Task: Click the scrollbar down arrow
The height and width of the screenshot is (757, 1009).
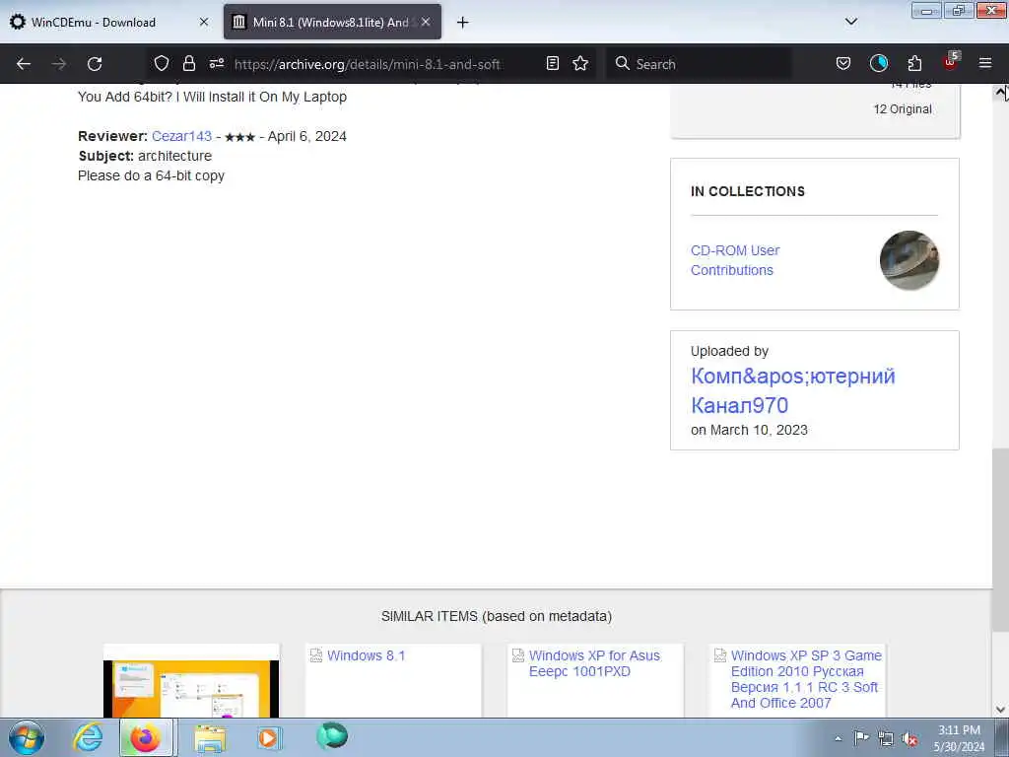Action: 1001,710
